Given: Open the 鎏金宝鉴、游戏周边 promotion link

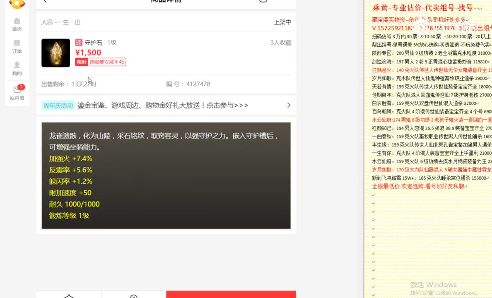Looking at the screenshot, I should 163,106.
